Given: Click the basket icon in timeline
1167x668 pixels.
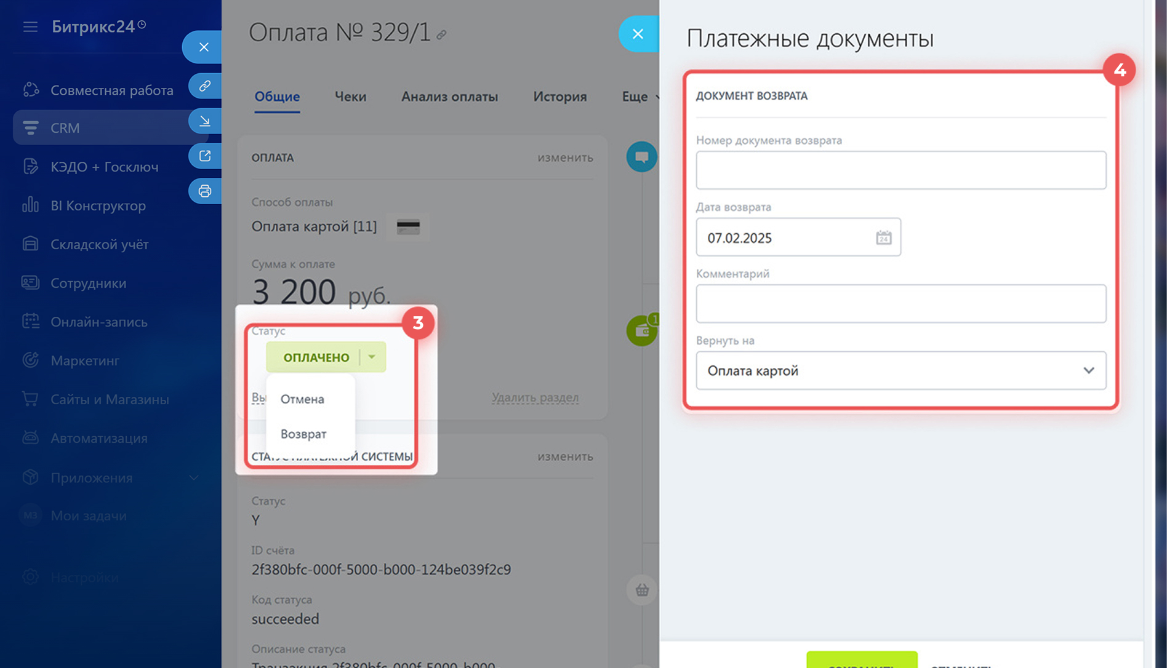Looking at the screenshot, I should click(x=642, y=590).
